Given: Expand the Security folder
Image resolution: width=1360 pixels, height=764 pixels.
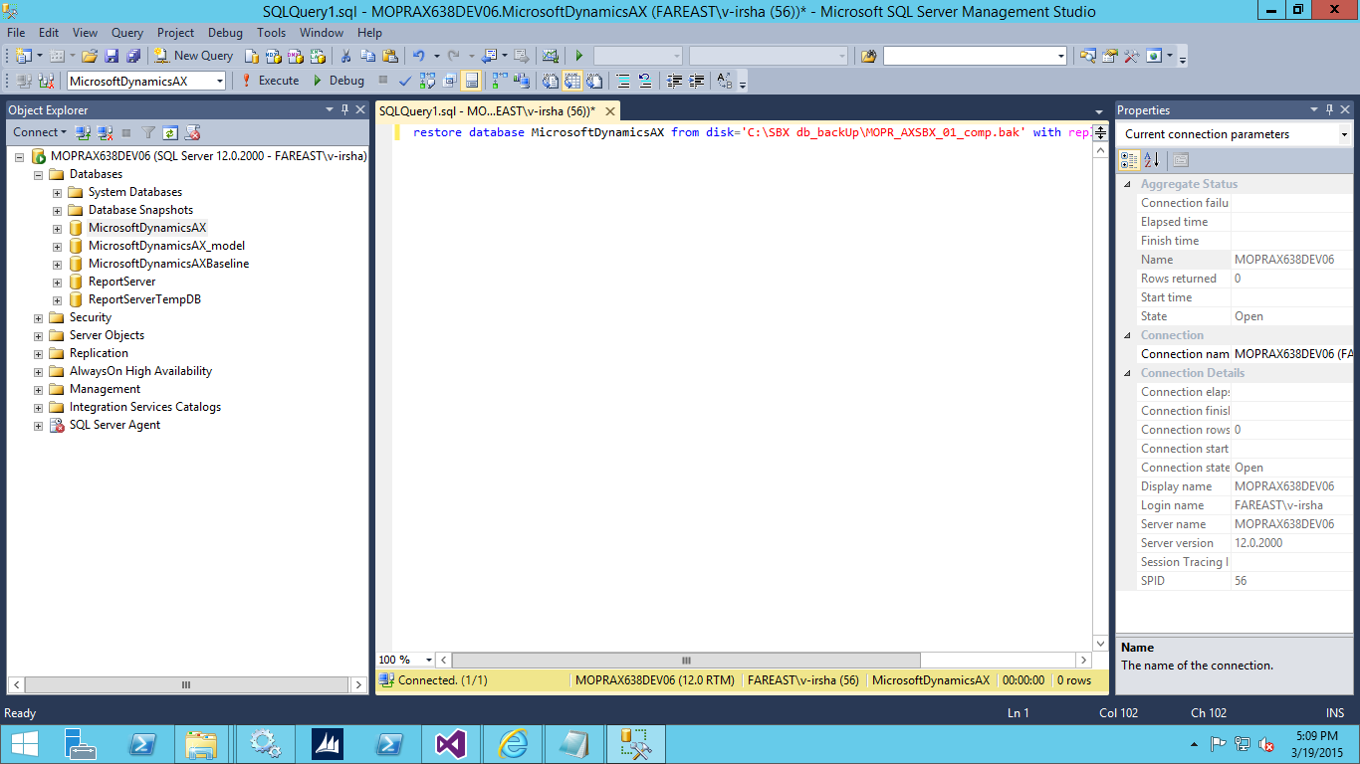Looking at the screenshot, I should pyautogui.click(x=39, y=317).
